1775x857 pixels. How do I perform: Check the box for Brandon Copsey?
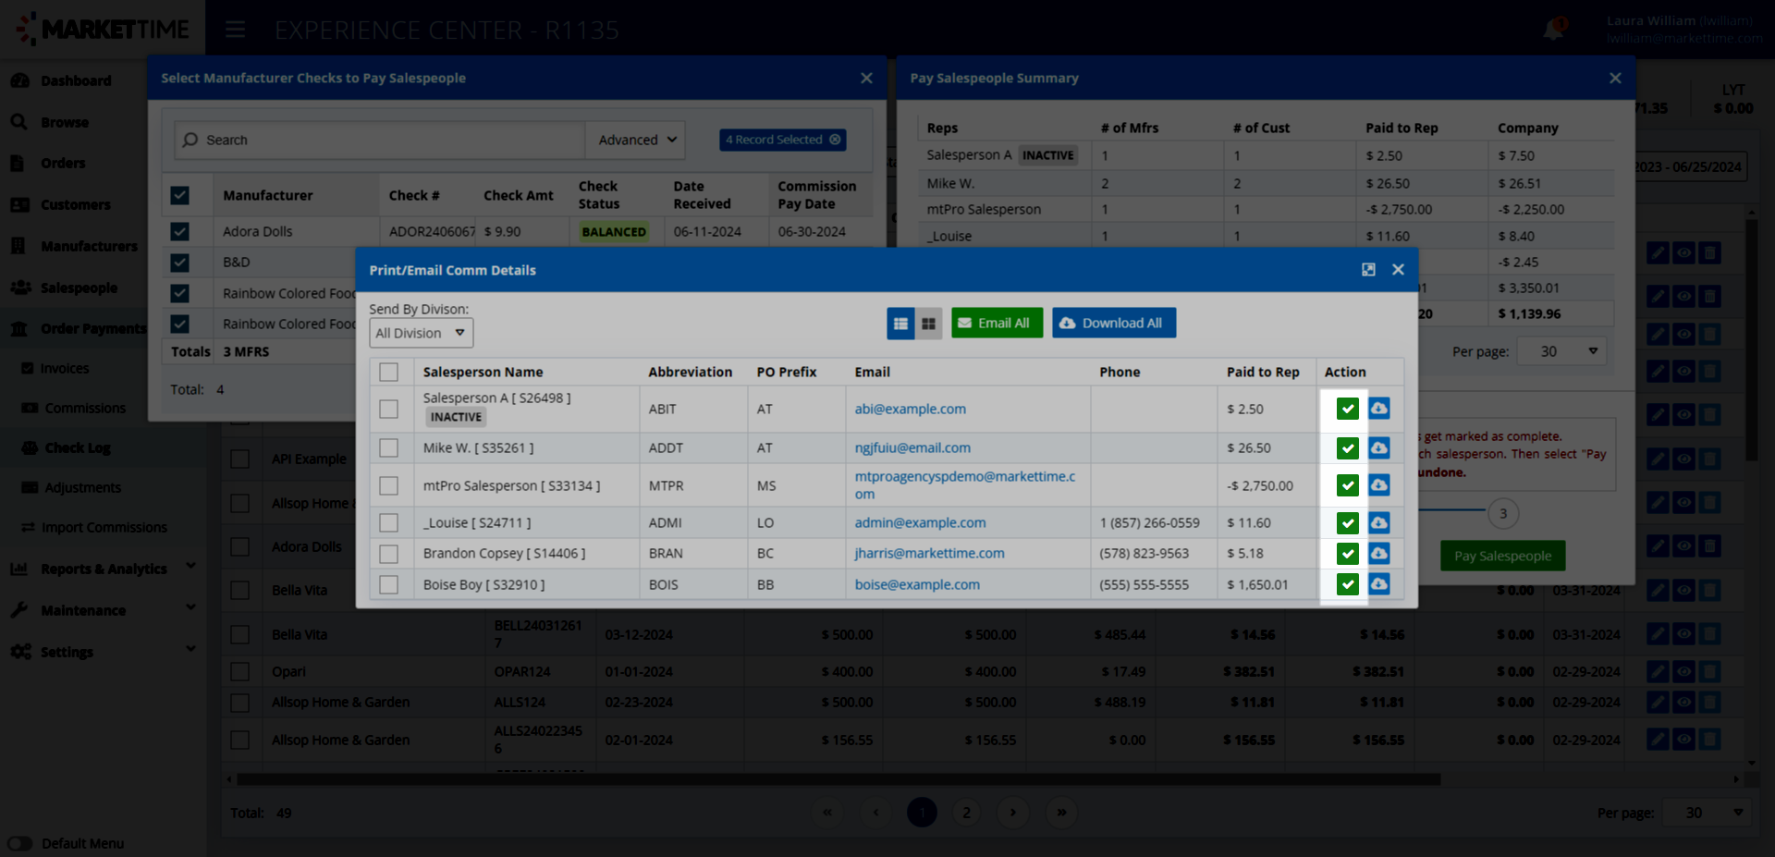389,554
